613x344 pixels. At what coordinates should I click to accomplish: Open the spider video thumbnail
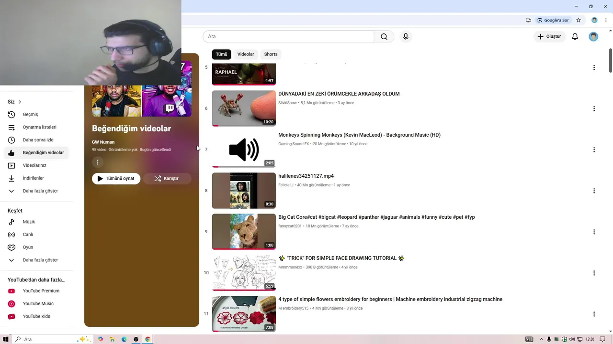(244, 108)
